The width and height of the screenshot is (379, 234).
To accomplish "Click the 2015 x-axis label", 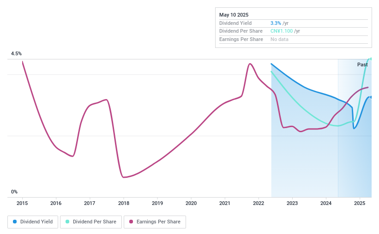I will (22, 203).
